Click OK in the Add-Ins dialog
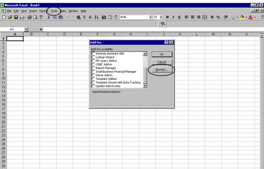Viewport: 264px width, 169px height. coord(162,54)
